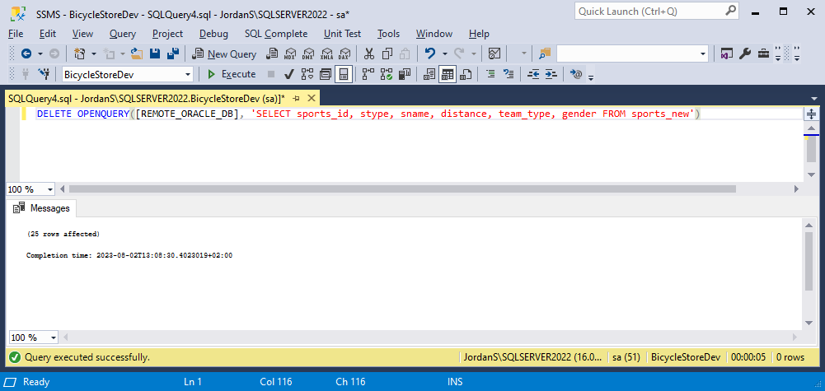Click Specify Values for Template Parameters icon

tap(576, 74)
